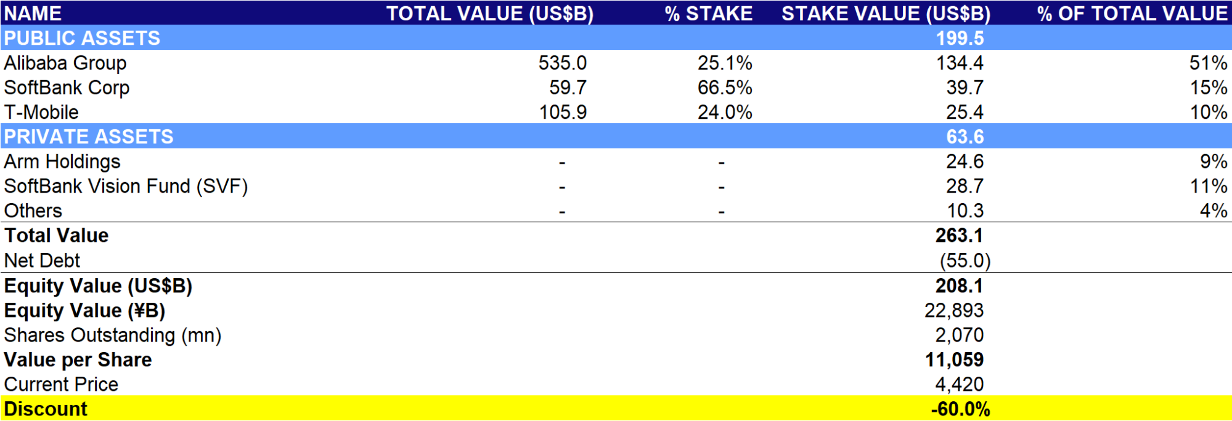Click T-Mobile stake 24.0%
This screenshot has width=1232, height=421.
coord(725,112)
